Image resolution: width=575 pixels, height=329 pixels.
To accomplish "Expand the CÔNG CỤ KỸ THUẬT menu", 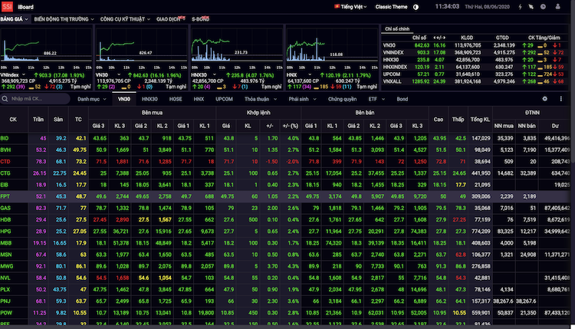I will [125, 19].
